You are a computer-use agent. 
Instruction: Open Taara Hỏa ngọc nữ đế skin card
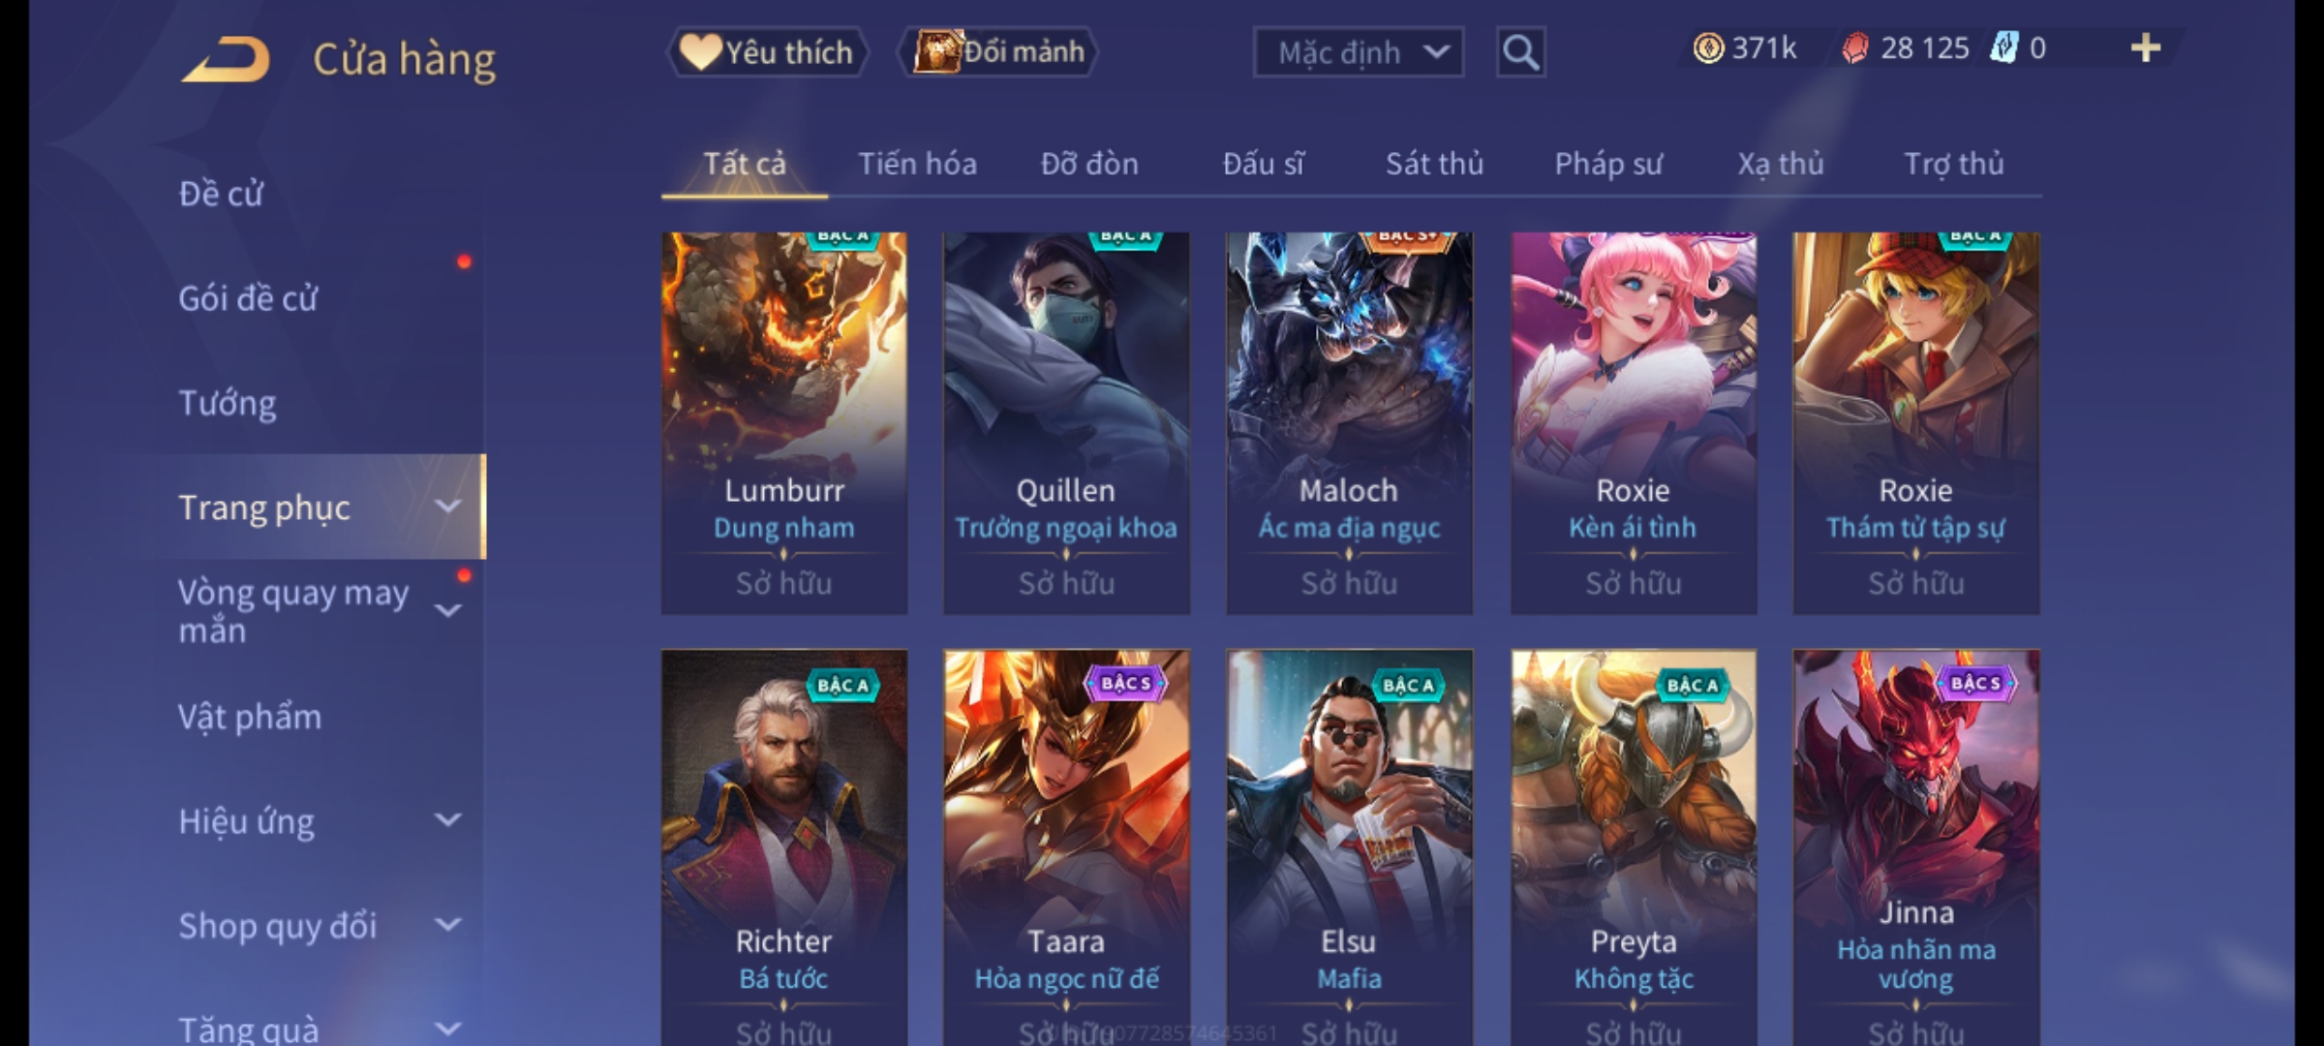pos(1066,846)
